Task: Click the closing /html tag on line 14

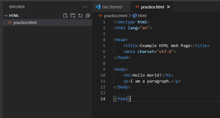Action: pyautogui.click(x=122, y=99)
